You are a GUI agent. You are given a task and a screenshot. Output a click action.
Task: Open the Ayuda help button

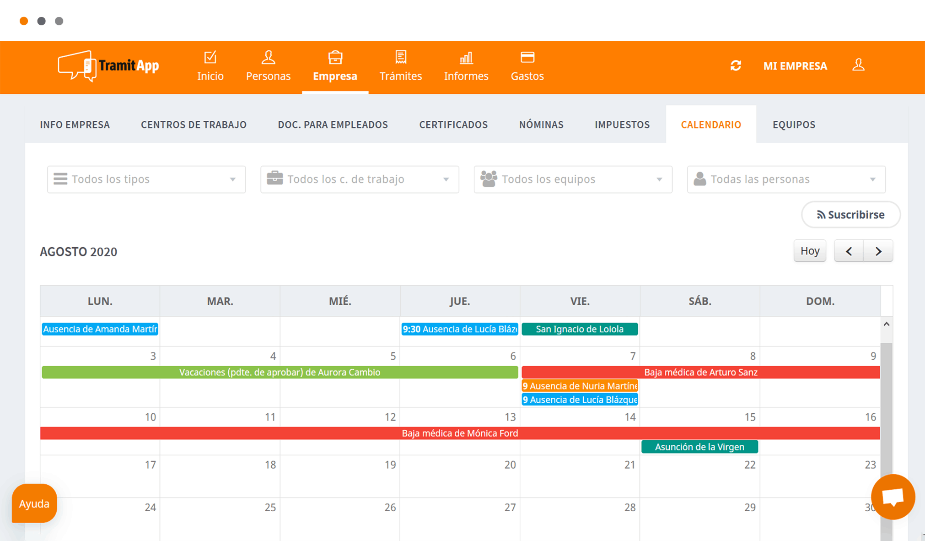coord(34,503)
